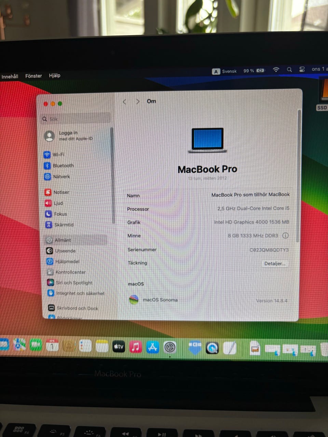Open the Innehåll menu

(x=10, y=76)
